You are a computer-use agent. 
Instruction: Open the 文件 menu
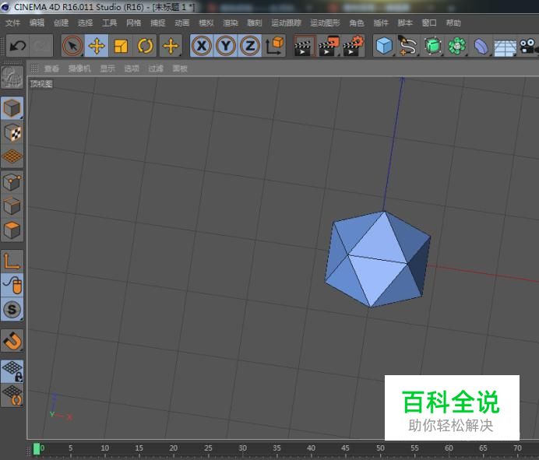(x=12, y=23)
